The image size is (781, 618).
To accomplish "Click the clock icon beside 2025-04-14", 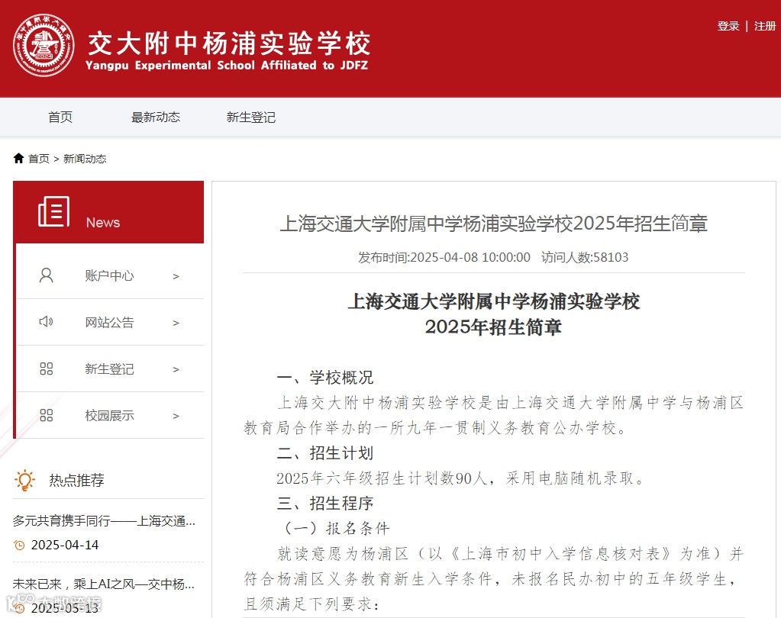I will point(19,546).
